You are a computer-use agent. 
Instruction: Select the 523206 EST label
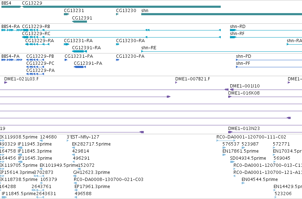click(283, 194)
